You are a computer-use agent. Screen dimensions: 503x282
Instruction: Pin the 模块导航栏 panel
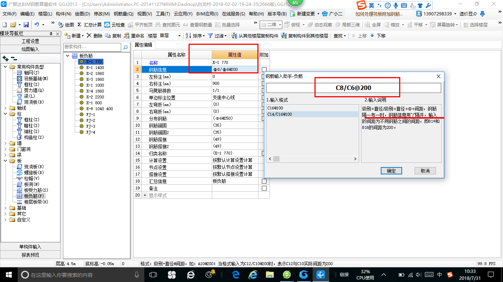[x=51, y=34]
